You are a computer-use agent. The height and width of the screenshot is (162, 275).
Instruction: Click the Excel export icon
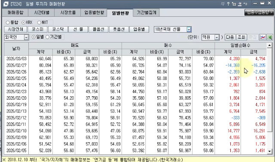coord(269,37)
